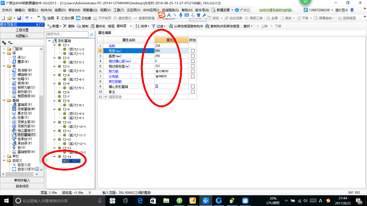The height and width of the screenshot is (206, 367).
Task: Tick the 附加 checkbox for 分布筋
Action: pos(193,76)
